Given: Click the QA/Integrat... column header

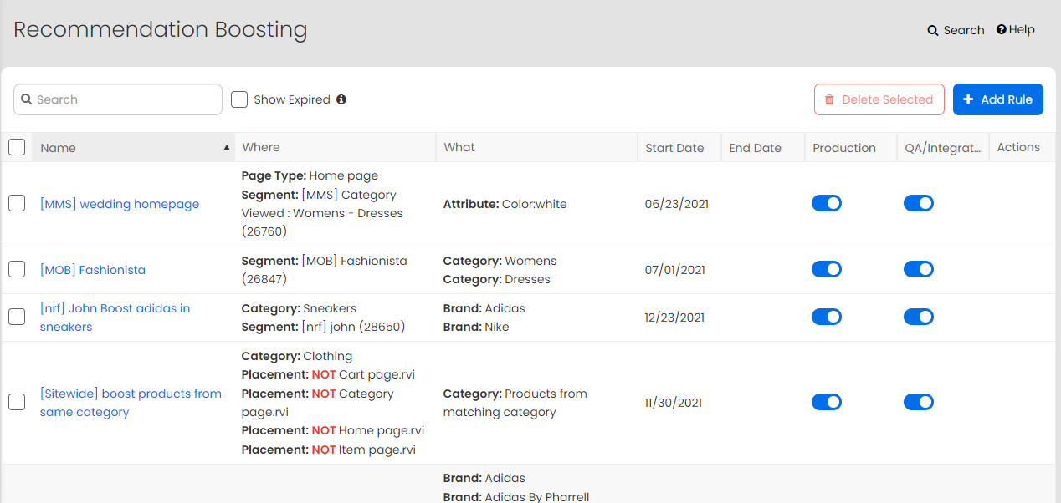Looking at the screenshot, I should point(942,147).
